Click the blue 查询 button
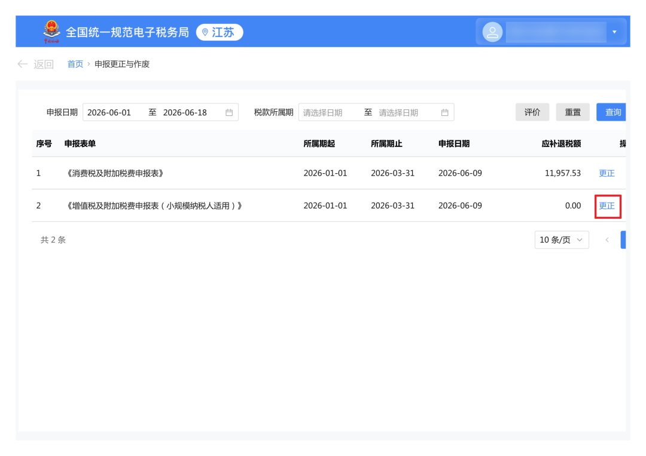The image size is (646, 456). [611, 112]
